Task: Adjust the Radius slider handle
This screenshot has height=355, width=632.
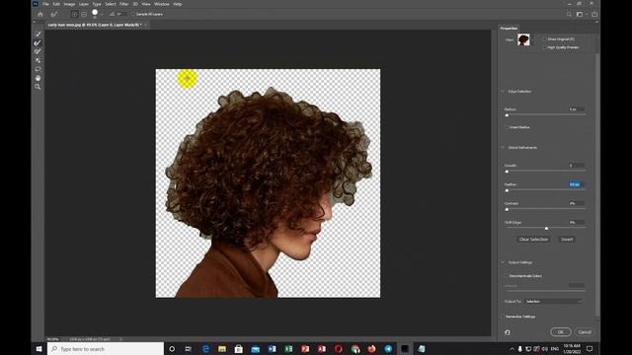Action: click(x=507, y=115)
